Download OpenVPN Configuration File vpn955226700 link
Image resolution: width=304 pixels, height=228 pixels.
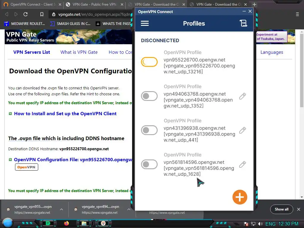73,159
